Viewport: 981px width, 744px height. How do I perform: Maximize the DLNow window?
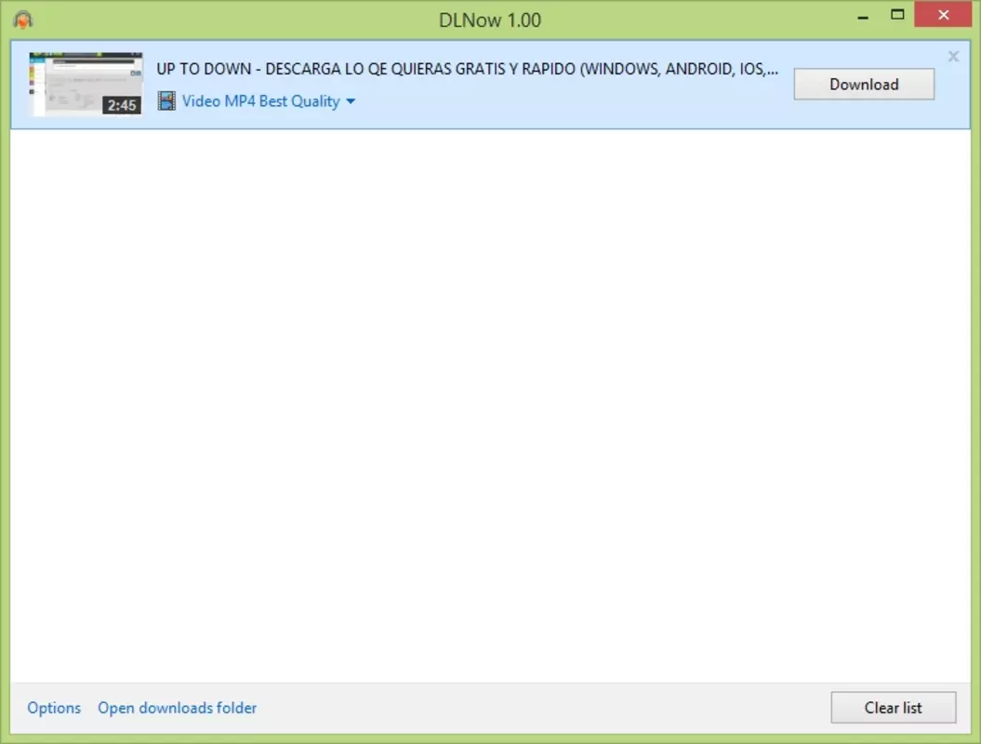(897, 15)
